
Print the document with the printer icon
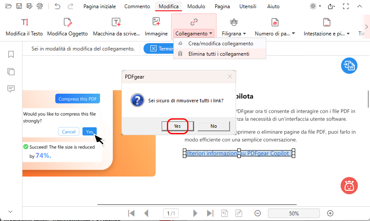coord(40,6)
